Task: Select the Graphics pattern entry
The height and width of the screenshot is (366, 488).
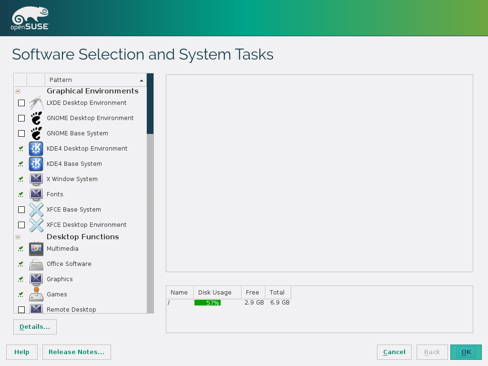Action: [x=60, y=279]
